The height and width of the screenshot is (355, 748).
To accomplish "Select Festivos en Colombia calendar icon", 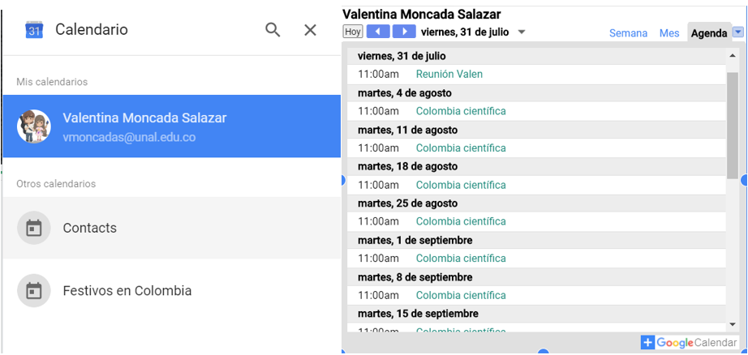I will point(34,290).
